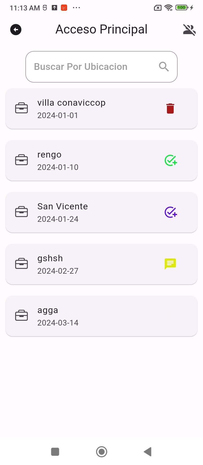The height and width of the screenshot is (465, 203).
Task: Open the agga entry dated 2024-03-14
Action: (93, 316)
